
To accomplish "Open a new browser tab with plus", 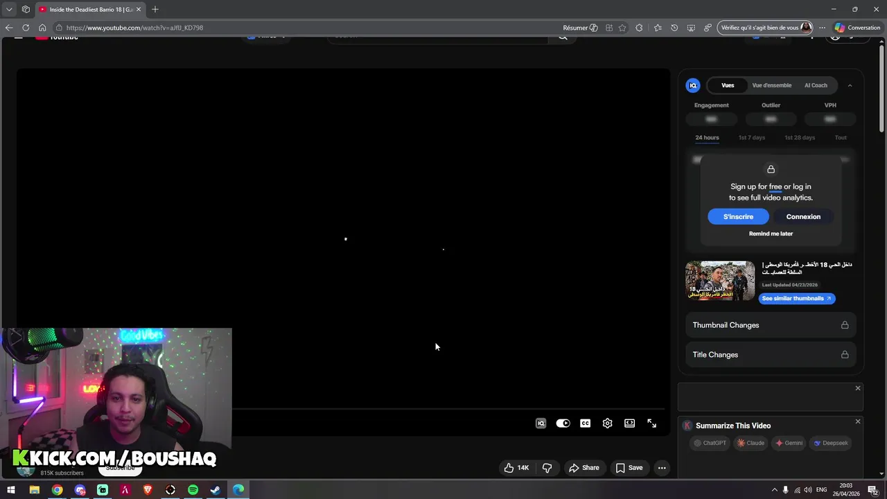I will tap(155, 9).
